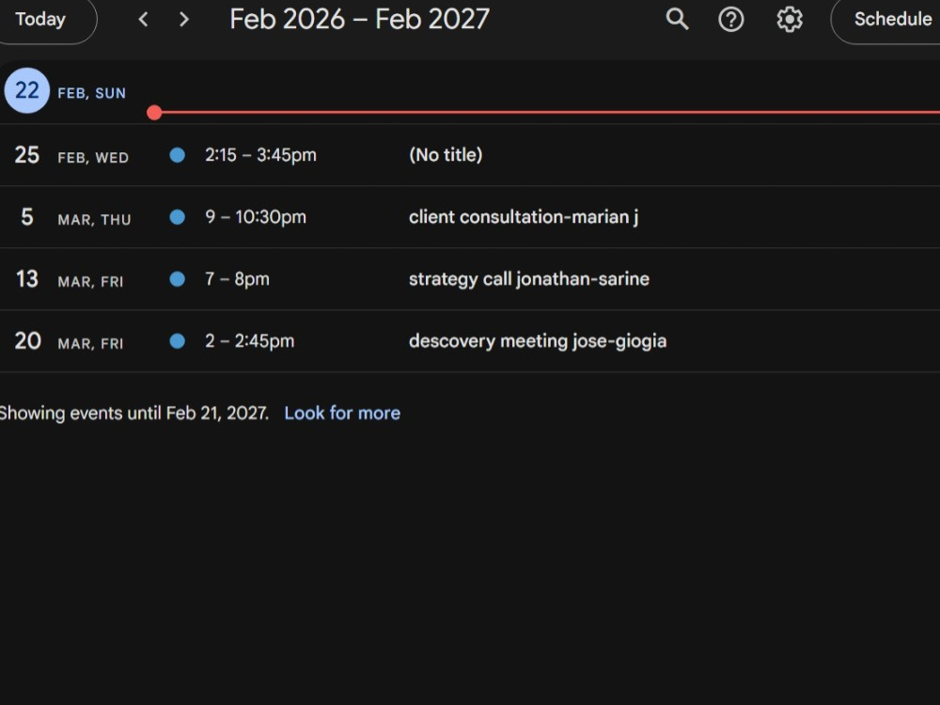Click the date number 5
The width and height of the screenshot is (940, 705).
tap(27, 217)
